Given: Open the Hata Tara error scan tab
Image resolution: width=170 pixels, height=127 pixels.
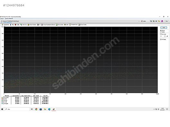Looking at the screenshot, I should coord(24,25).
